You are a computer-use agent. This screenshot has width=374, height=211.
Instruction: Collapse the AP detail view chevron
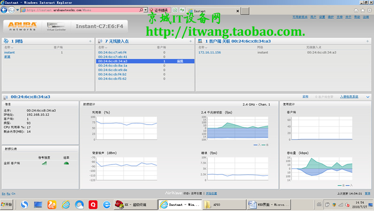tap(368, 97)
